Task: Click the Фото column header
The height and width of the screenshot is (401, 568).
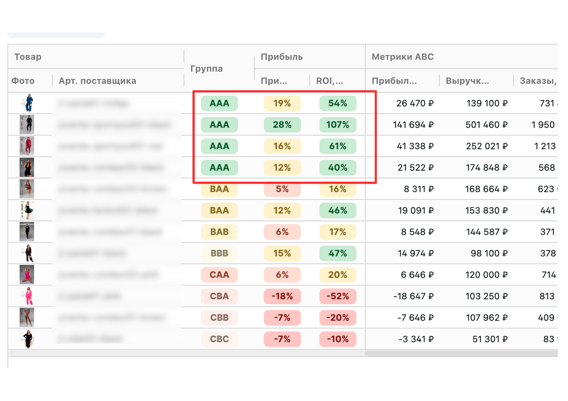Action: [23, 81]
